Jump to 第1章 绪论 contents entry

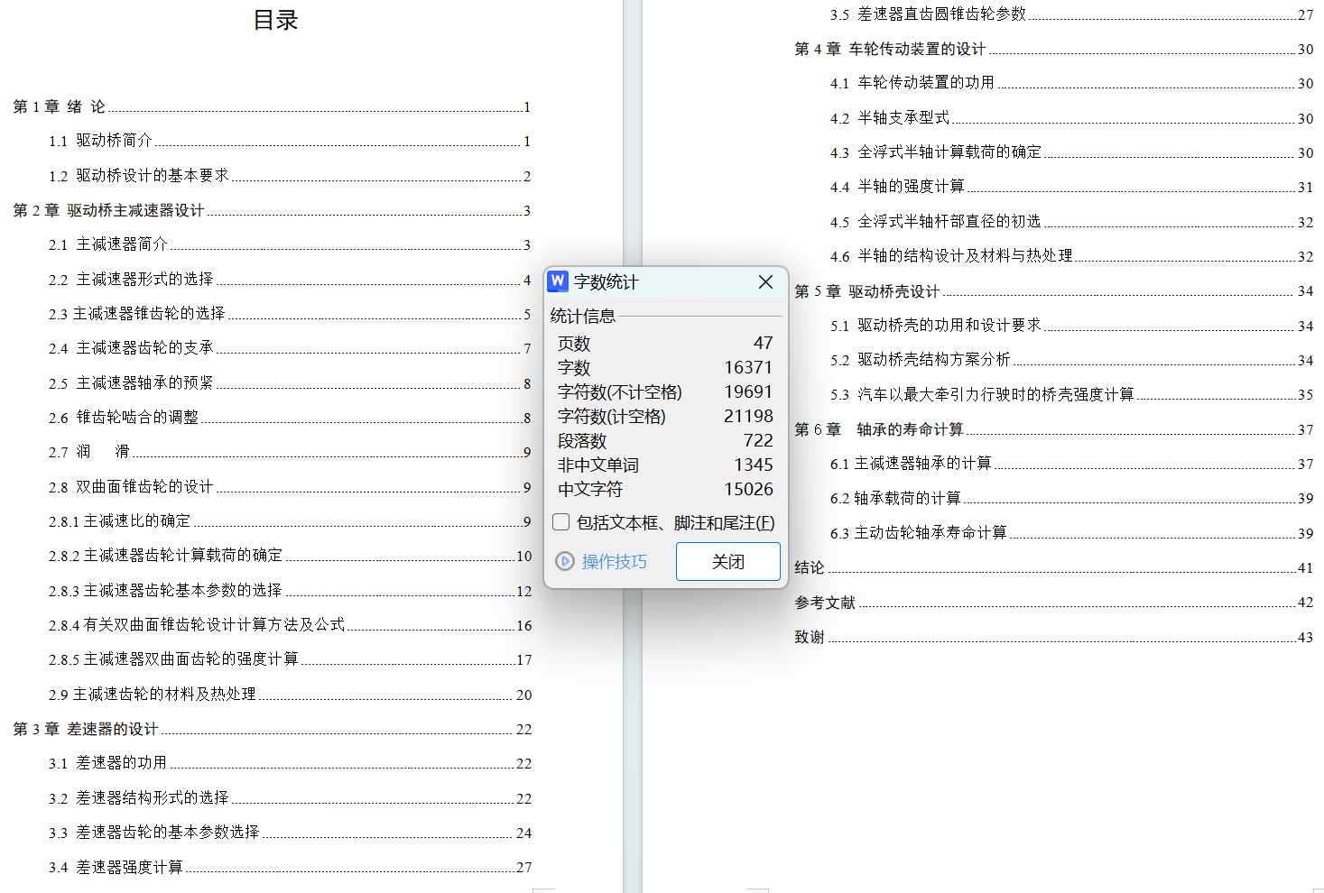(x=60, y=106)
